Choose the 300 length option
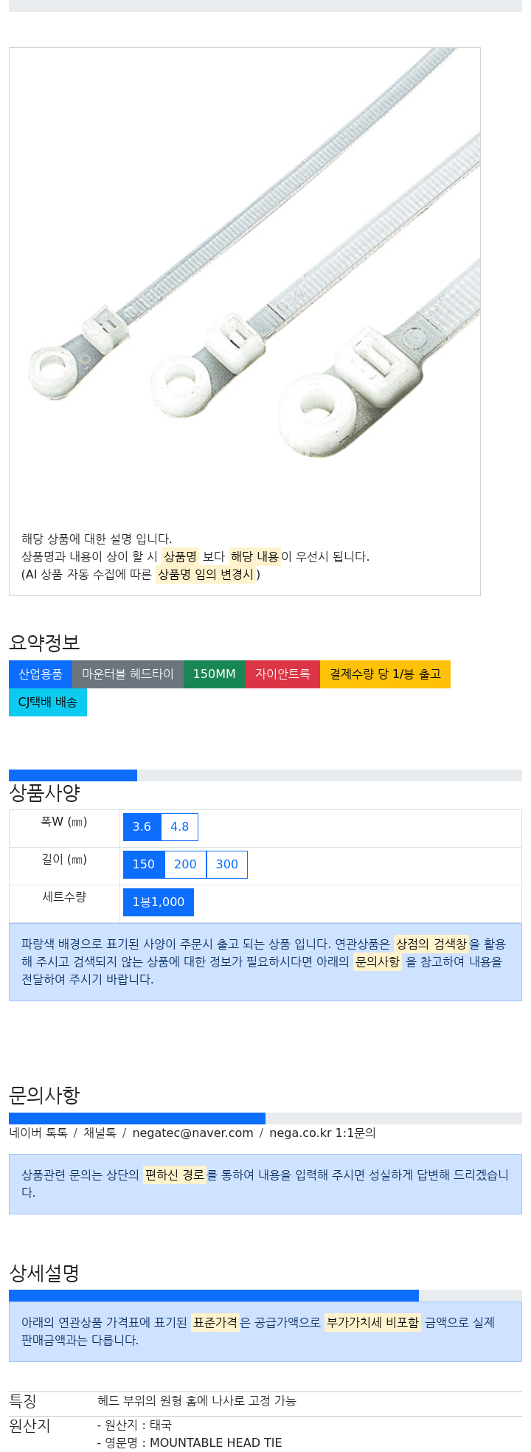Viewport: 531px width, 1452px height. (x=227, y=865)
